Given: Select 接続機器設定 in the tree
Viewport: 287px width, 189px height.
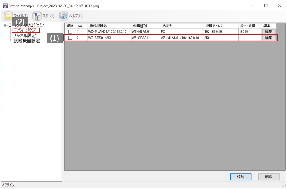Looking at the screenshot, I should [27, 40].
